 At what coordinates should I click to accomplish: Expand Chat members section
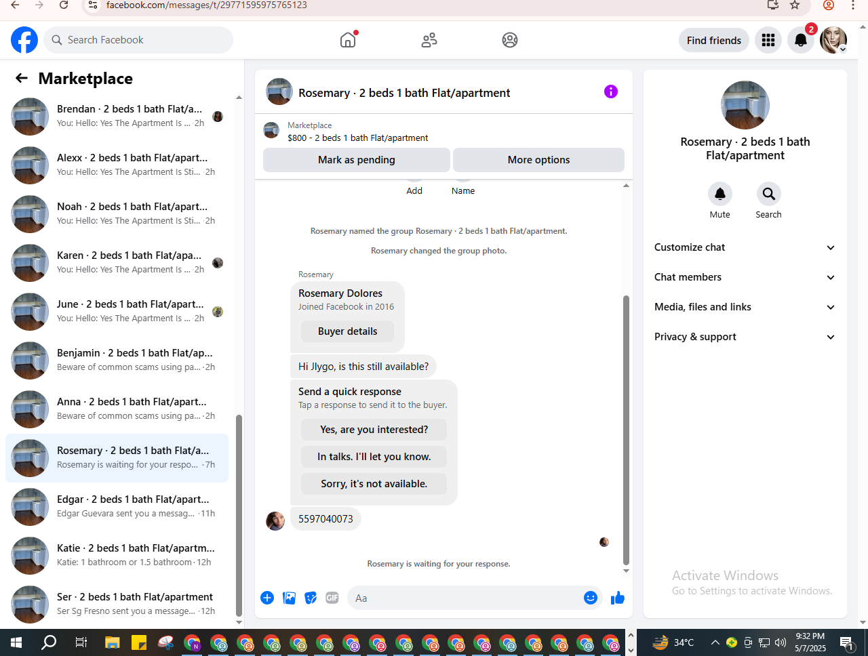point(745,277)
